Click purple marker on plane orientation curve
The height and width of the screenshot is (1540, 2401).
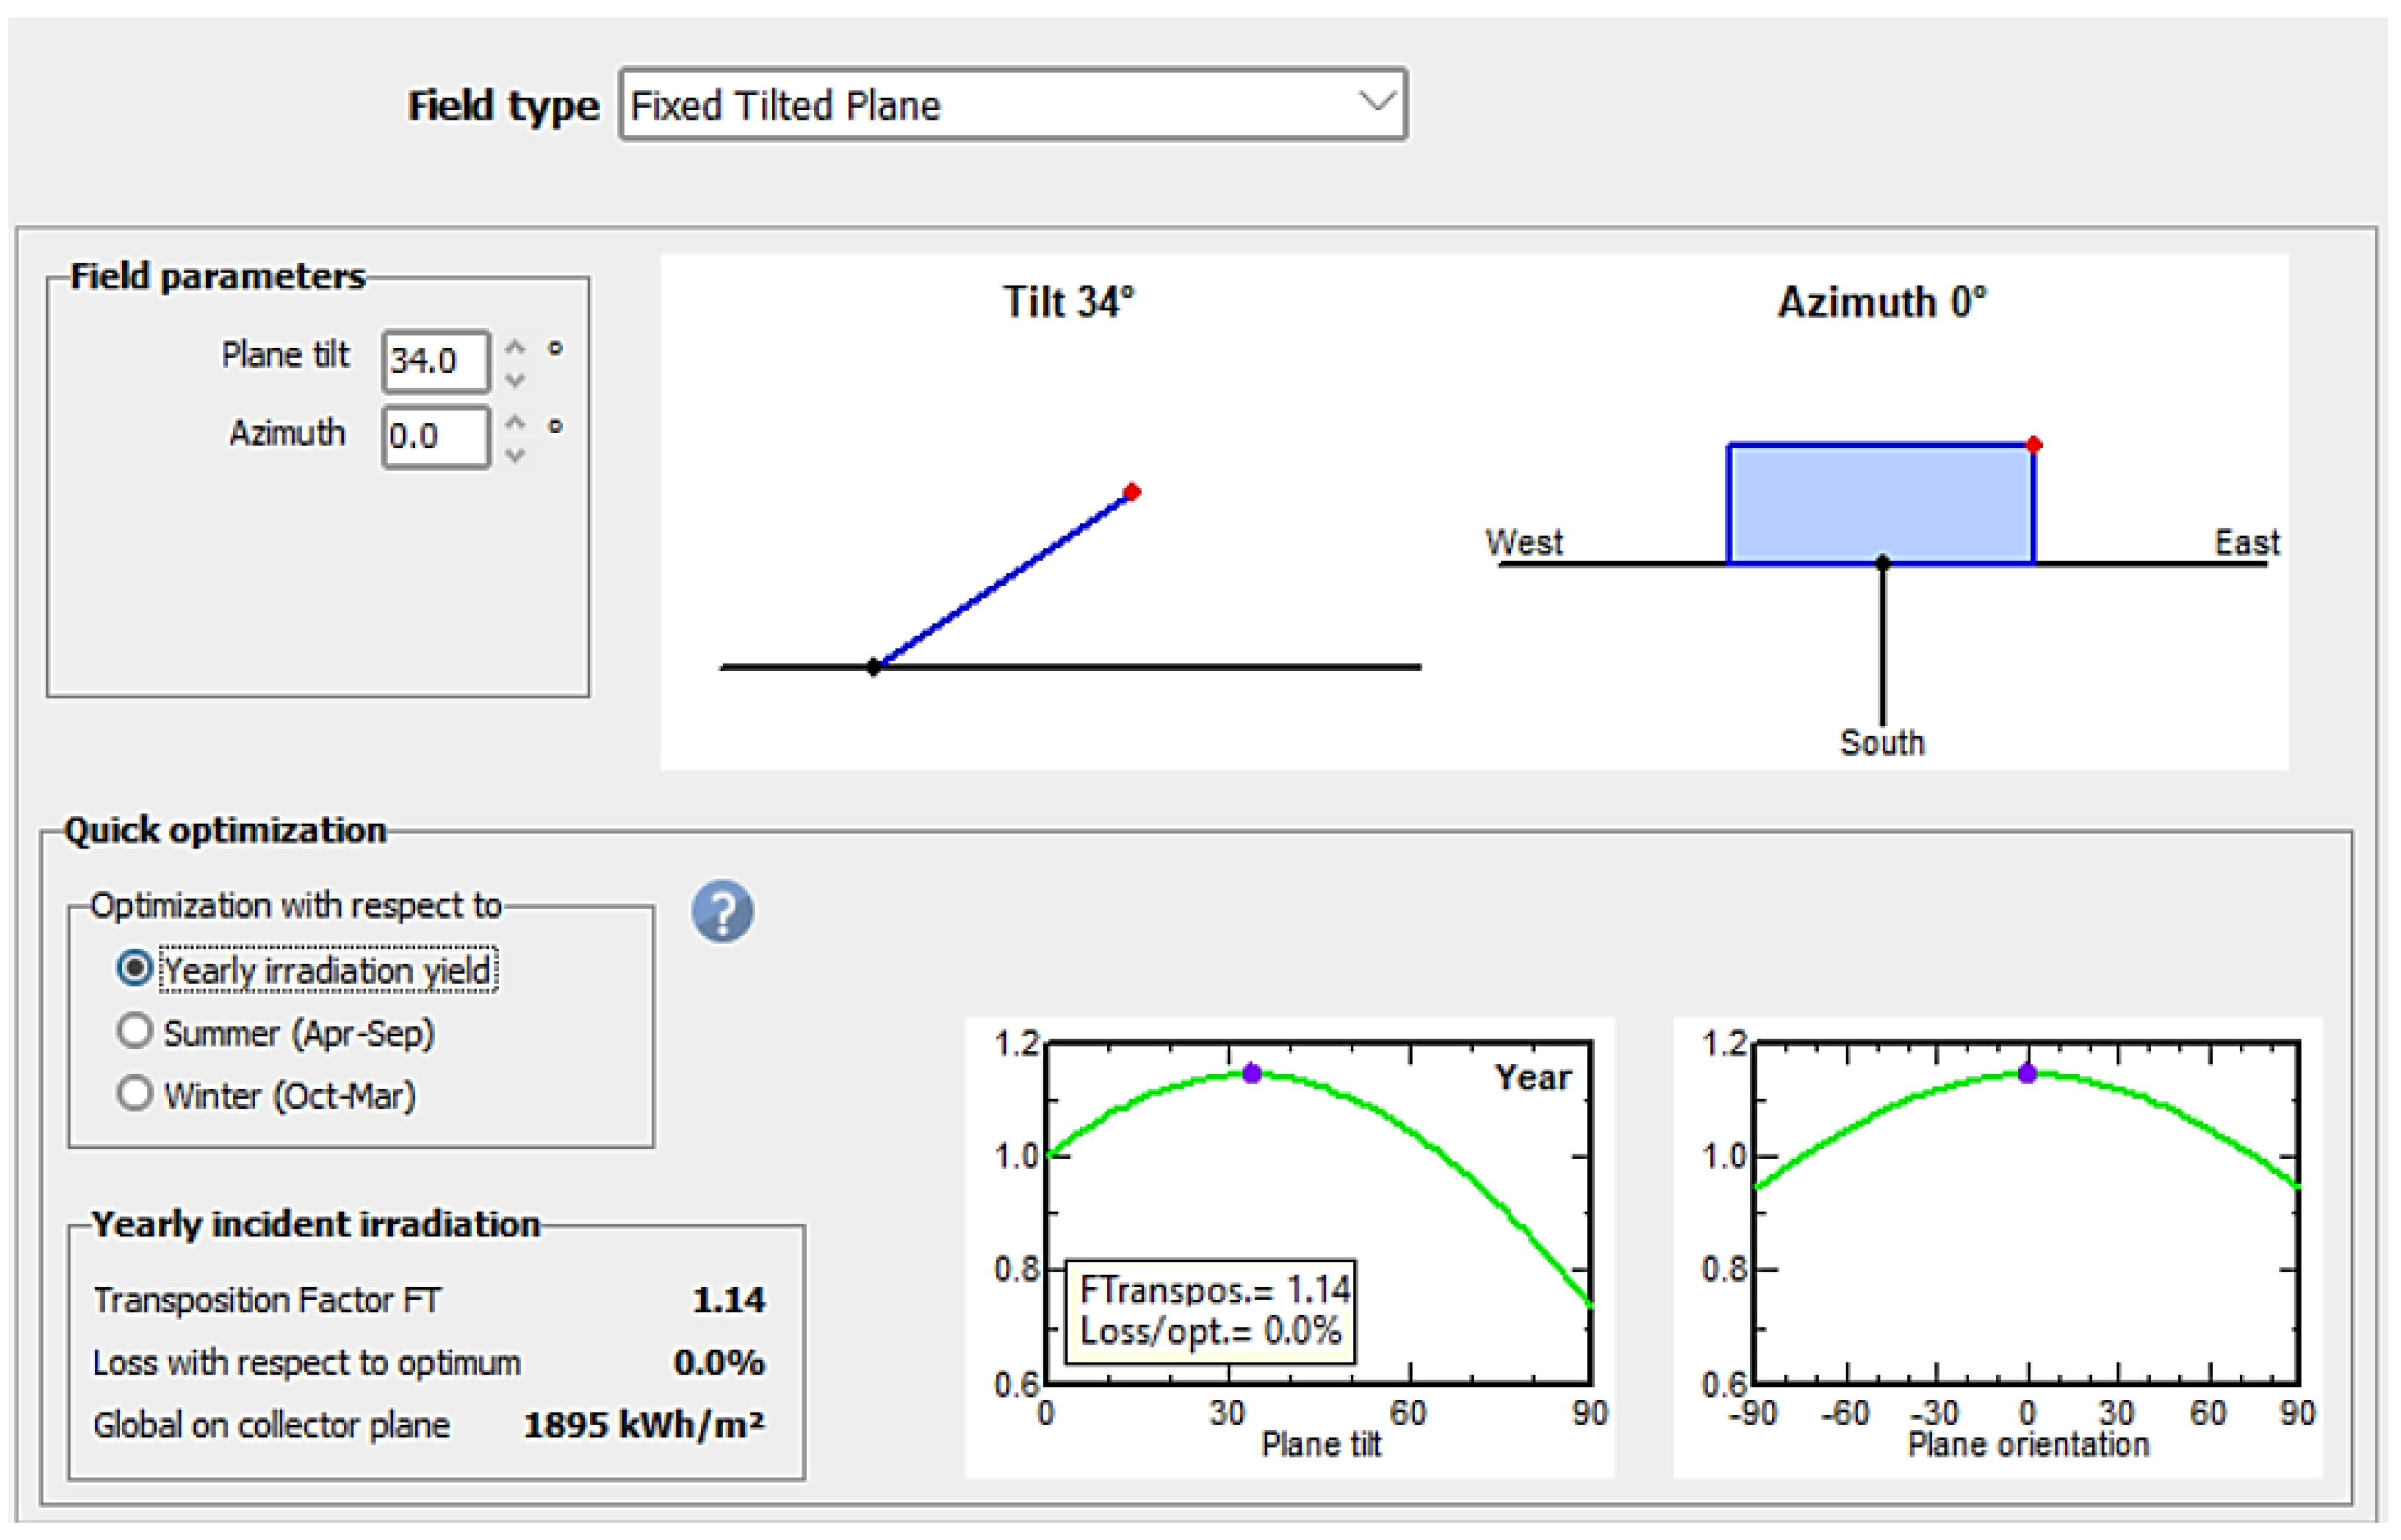tap(2027, 1073)
